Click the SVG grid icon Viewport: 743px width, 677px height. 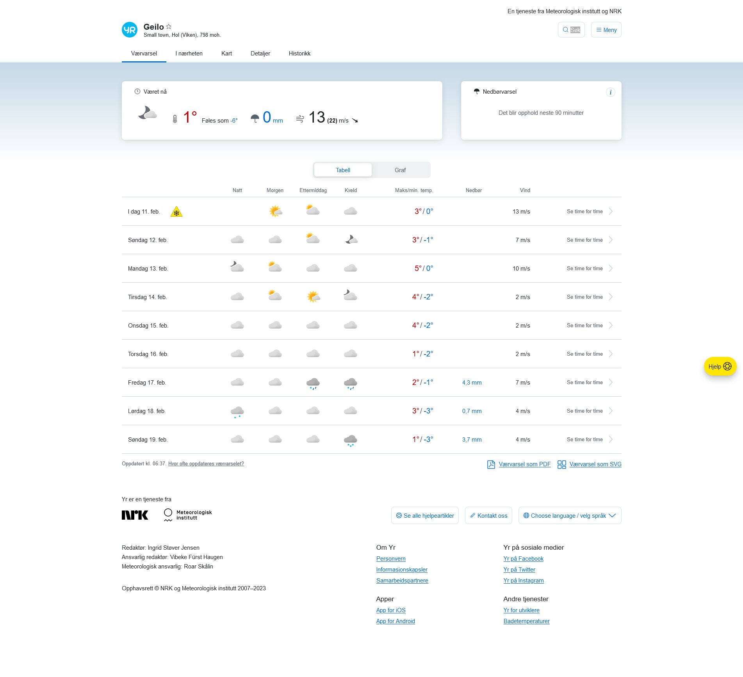click(x=561, y=464)
